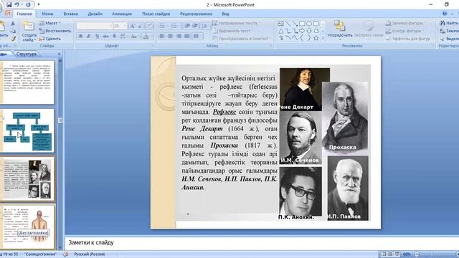Screen dimensions: 459x258
Task: Click the Восстановить button
Action: [55, 31]
